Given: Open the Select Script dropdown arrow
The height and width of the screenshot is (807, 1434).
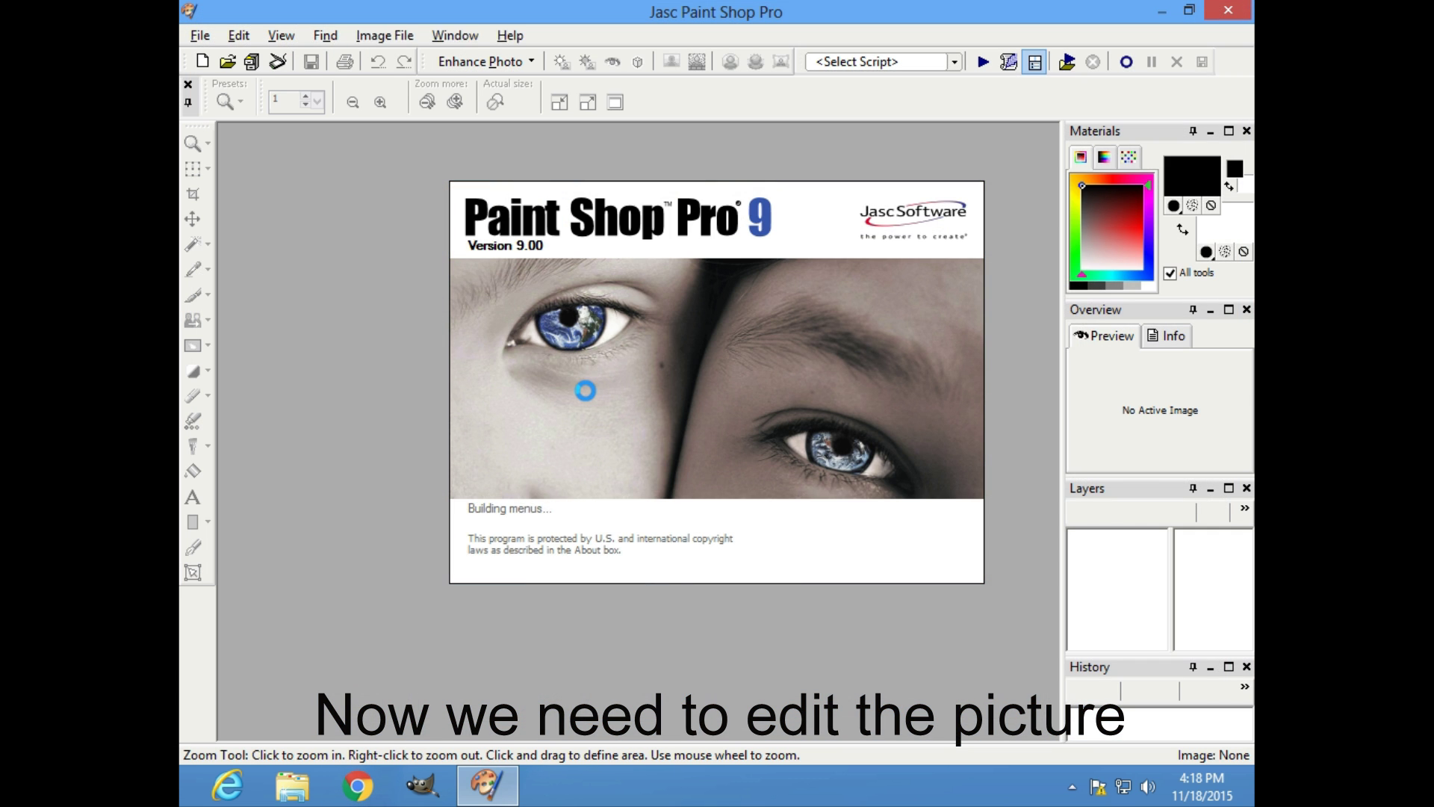Looking at the screenshot, I should (954, 62).
